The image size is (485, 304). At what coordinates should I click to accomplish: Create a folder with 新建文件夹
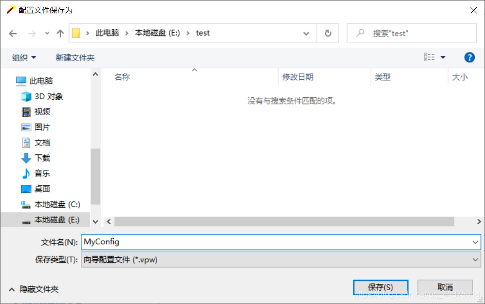click(75, 57)
